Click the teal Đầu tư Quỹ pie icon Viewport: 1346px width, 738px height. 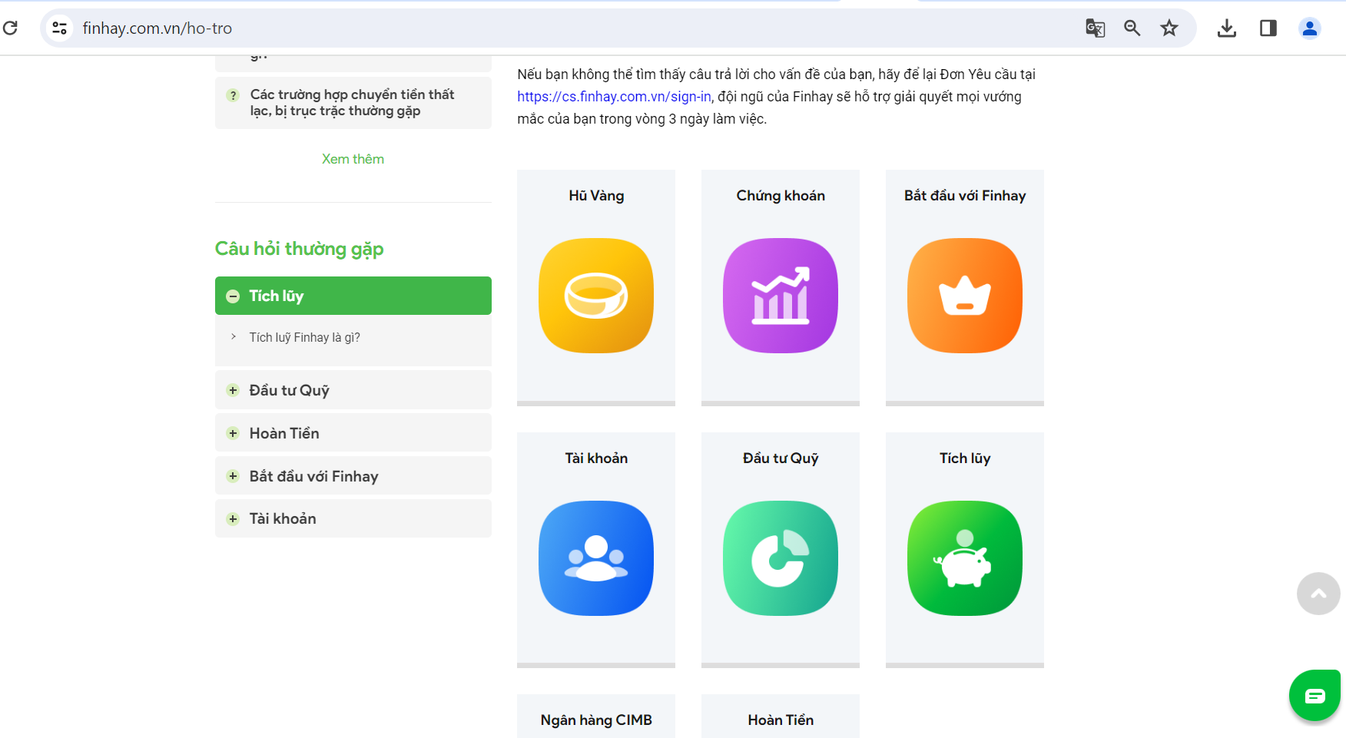click(x=781, y=558)
